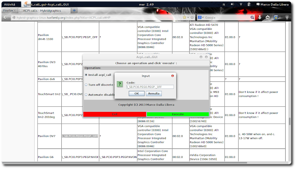
Task: Open the Firefox menu button
Action: [x=9, y=10]
